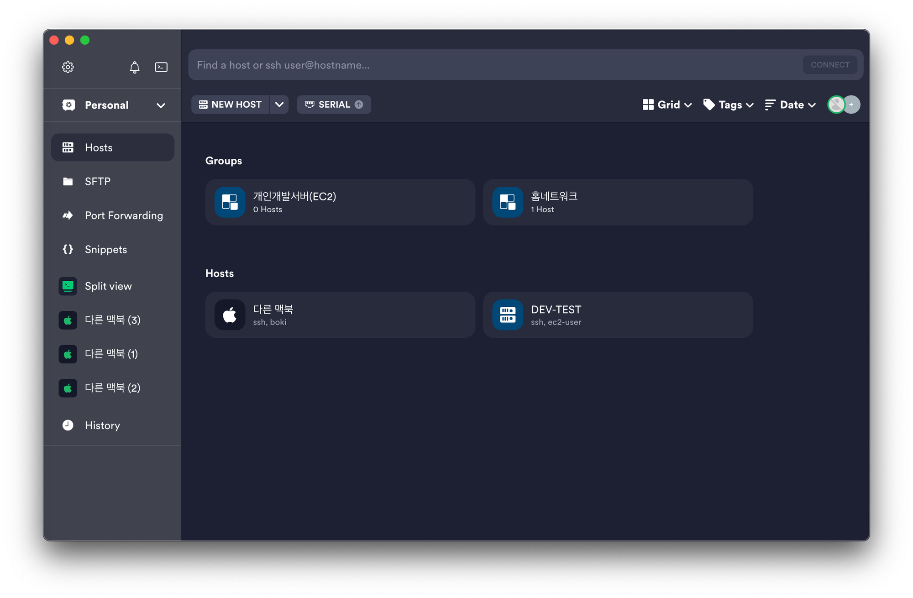Open the settings gear icon
This screenshot has width=913, height=598.
[x=68, y=67]
